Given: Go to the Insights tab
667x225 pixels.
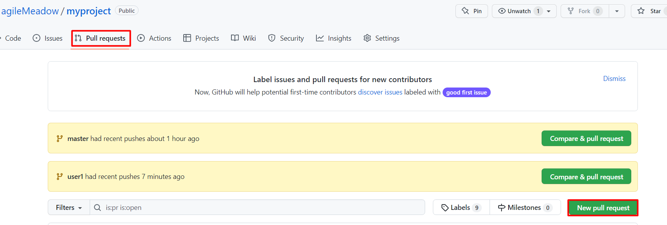Looking at the screenshot, I should [333, 38].
